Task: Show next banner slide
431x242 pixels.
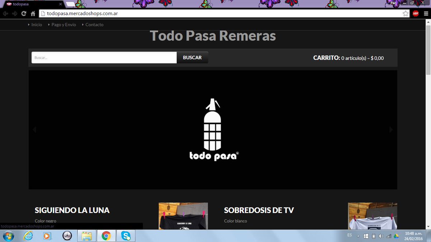Action: click(391, 129)
